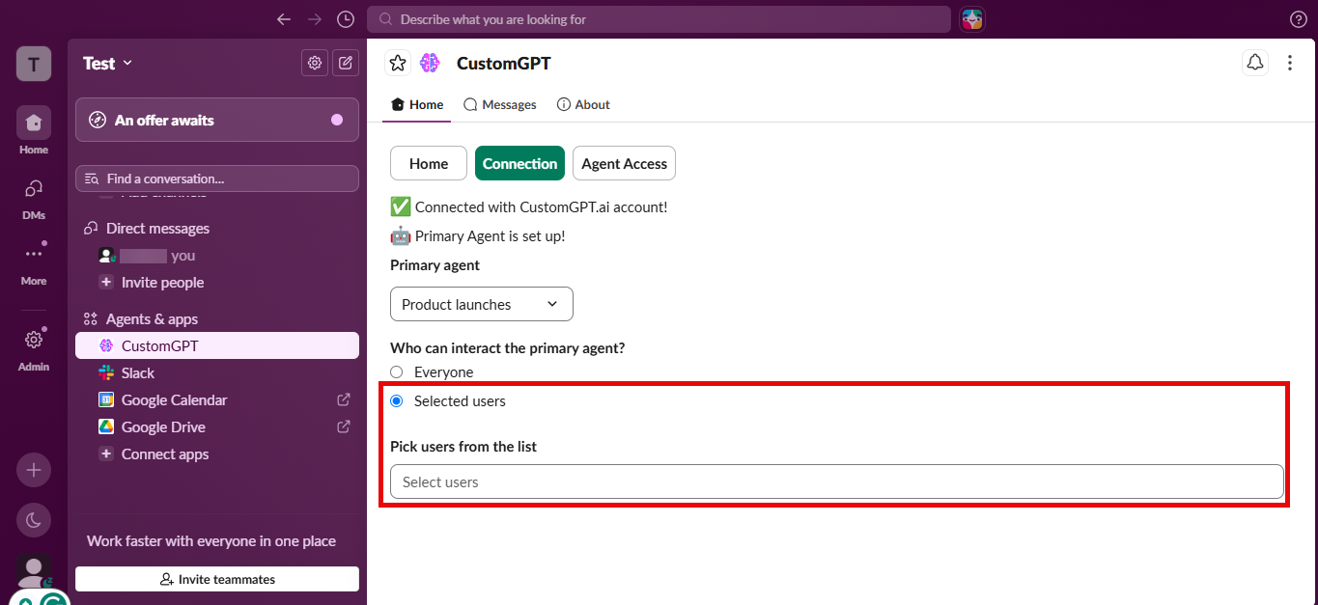Click Invite teammates button
The height and width of the screenshot is (605, 1318).
click(x=217, y=579)
